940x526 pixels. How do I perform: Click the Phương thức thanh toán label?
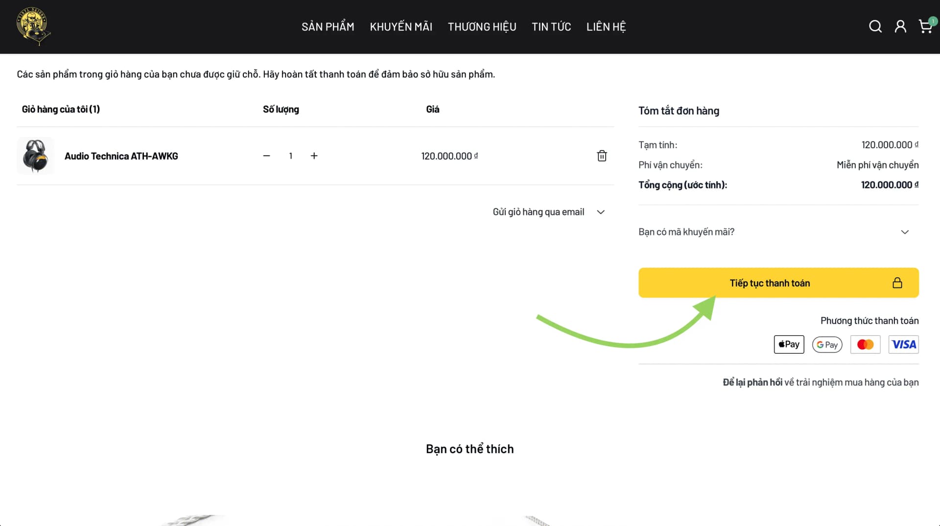869,320
